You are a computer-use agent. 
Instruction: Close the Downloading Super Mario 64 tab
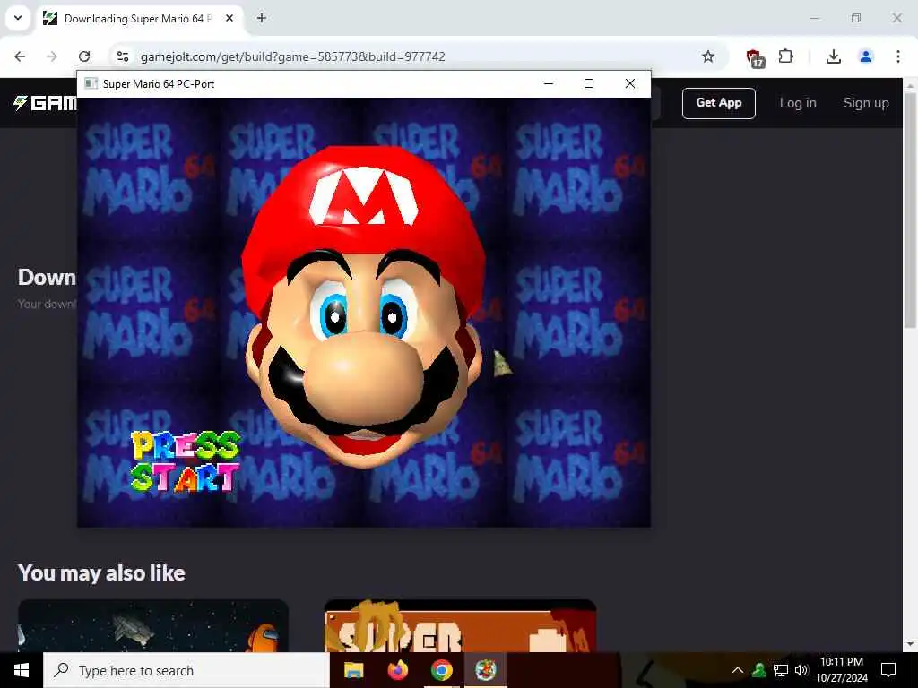(229, 18)
